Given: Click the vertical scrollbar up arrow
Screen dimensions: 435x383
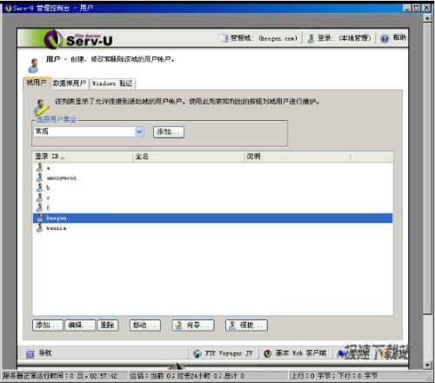Looking at the screenshot, I should click(x=427, y=18).
